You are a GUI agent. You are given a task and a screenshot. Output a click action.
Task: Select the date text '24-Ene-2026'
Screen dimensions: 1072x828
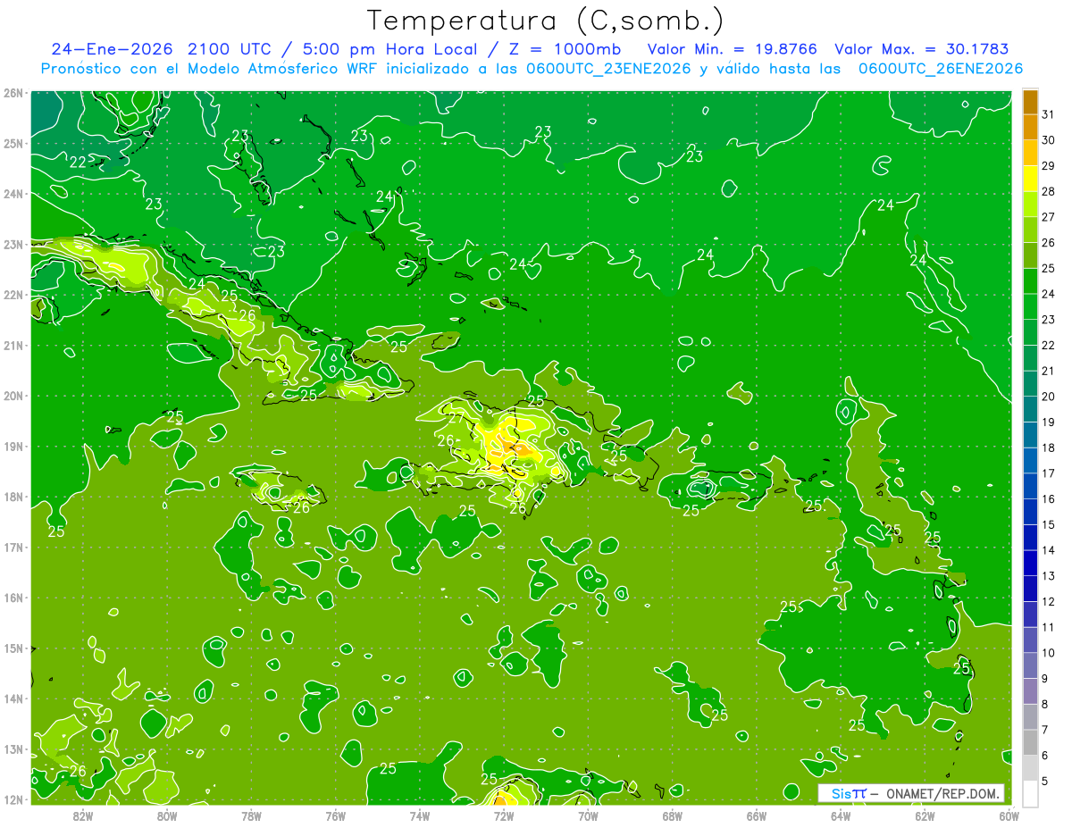click(112, 49)
